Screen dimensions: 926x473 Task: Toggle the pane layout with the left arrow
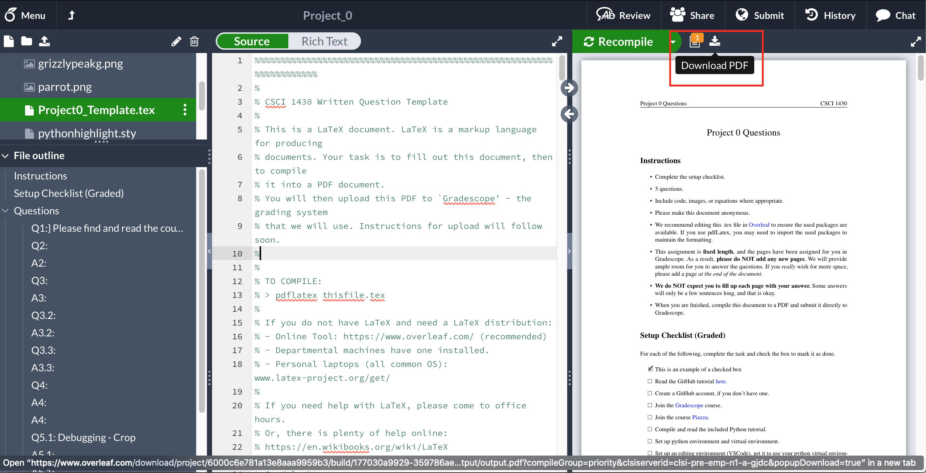(x=569, y=114)
